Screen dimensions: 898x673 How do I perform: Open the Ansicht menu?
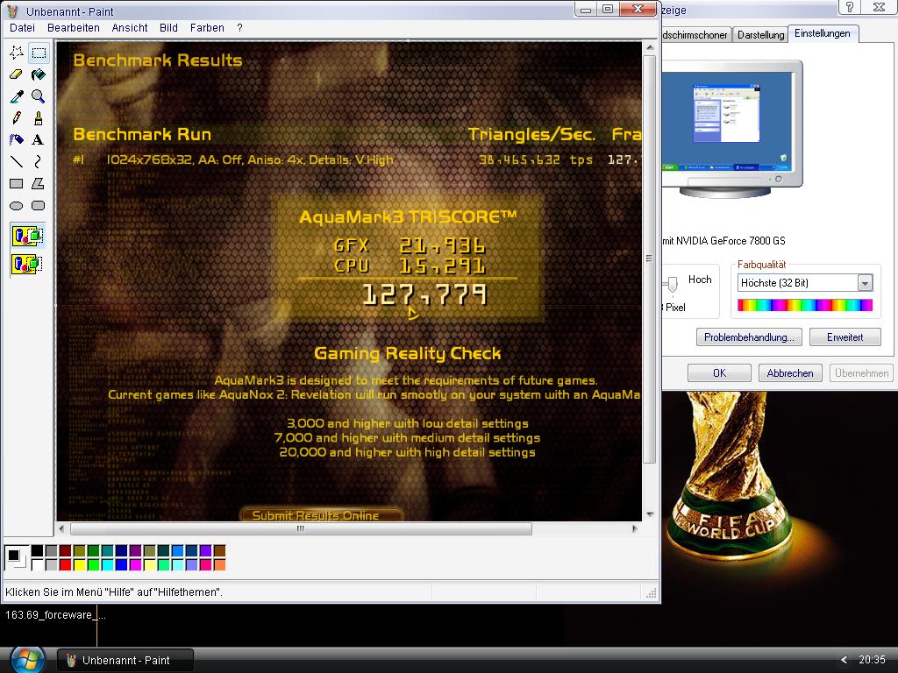(x=130, y=28)
